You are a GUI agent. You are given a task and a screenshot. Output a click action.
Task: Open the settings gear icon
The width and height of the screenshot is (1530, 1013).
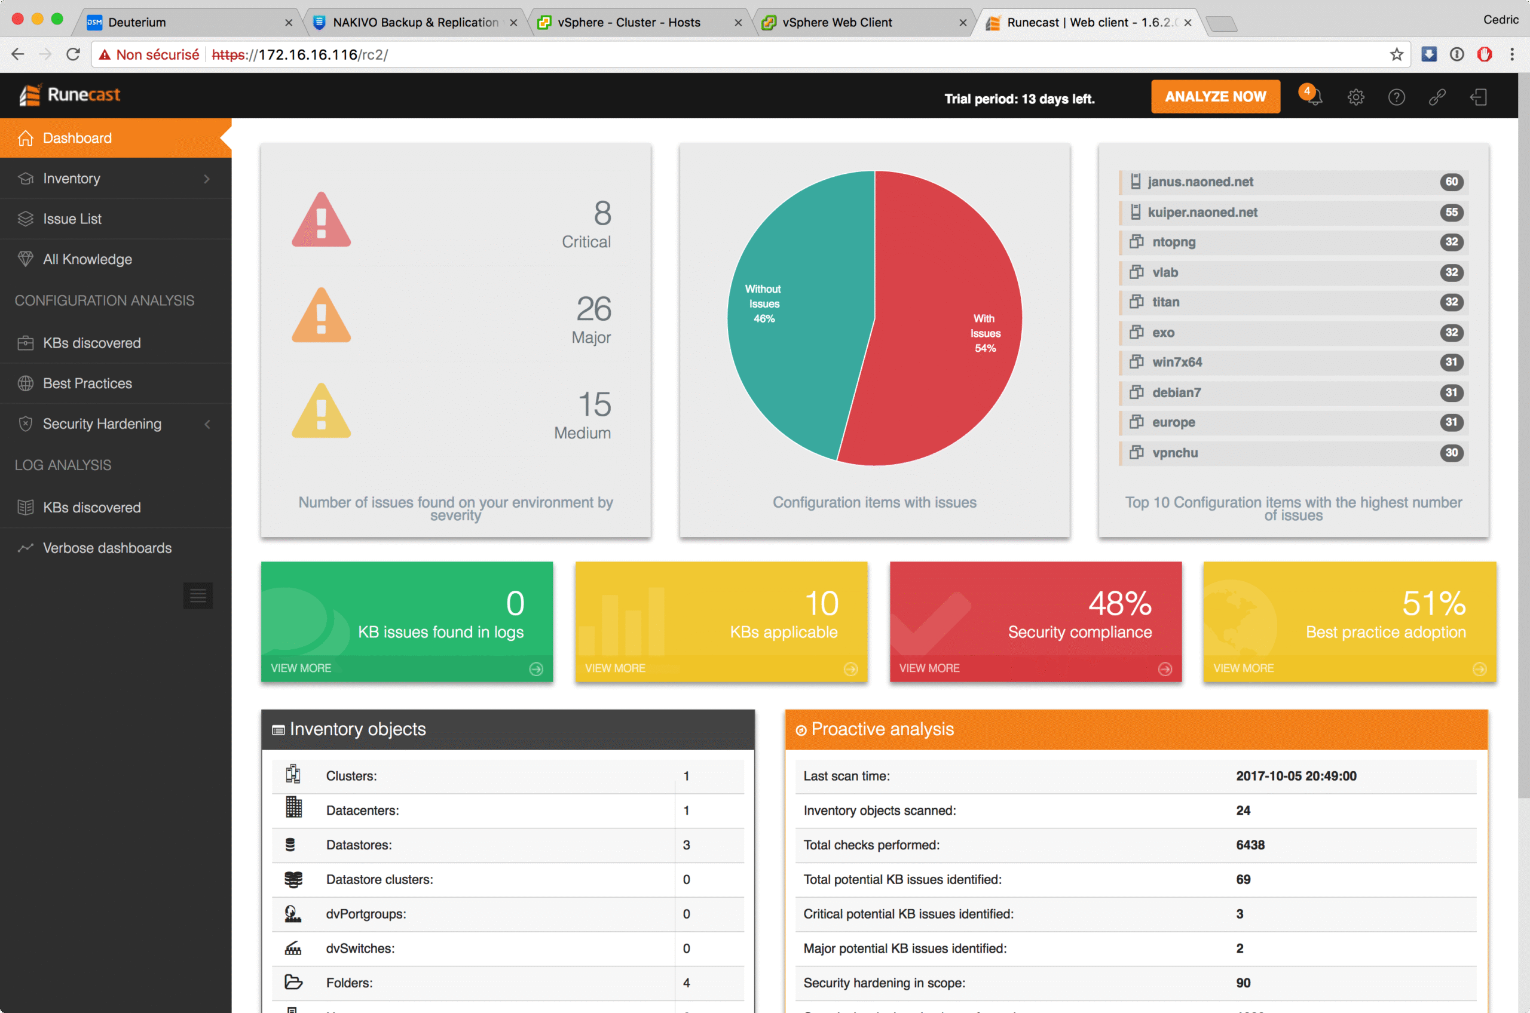(x=1355, y=97)
